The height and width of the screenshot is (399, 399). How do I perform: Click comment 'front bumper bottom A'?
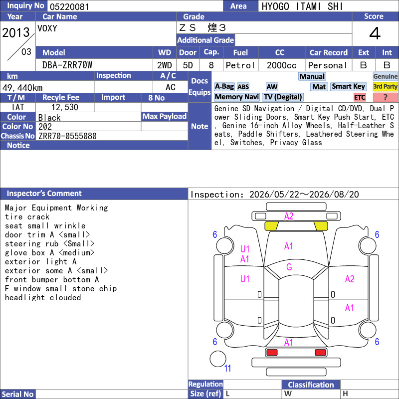click(x=52, y=280)
